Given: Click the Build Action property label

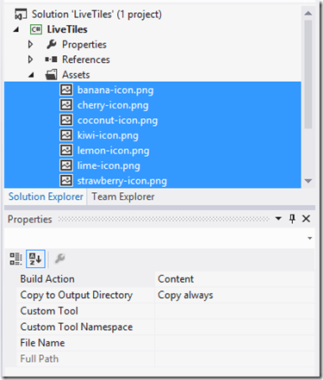Looking at the screenshot, I should (x=47, y=279).
